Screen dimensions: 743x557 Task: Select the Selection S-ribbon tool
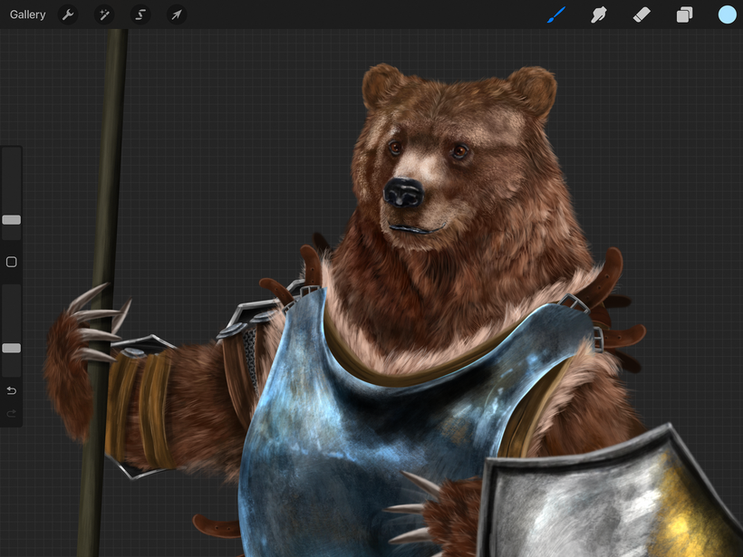(140, 14)
